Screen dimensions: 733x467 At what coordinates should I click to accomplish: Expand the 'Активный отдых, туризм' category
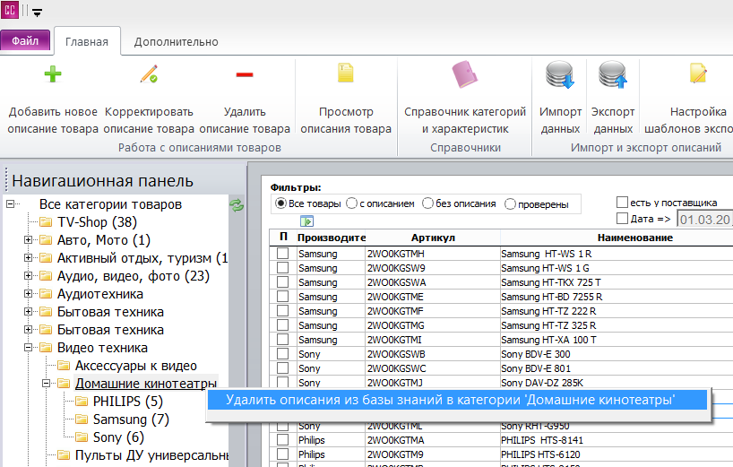pyautogui.click(x=28, y=257)
